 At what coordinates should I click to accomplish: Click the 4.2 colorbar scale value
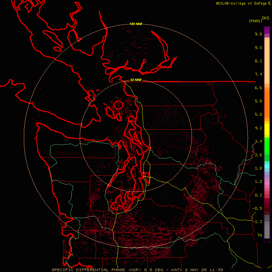click(258, 128)
